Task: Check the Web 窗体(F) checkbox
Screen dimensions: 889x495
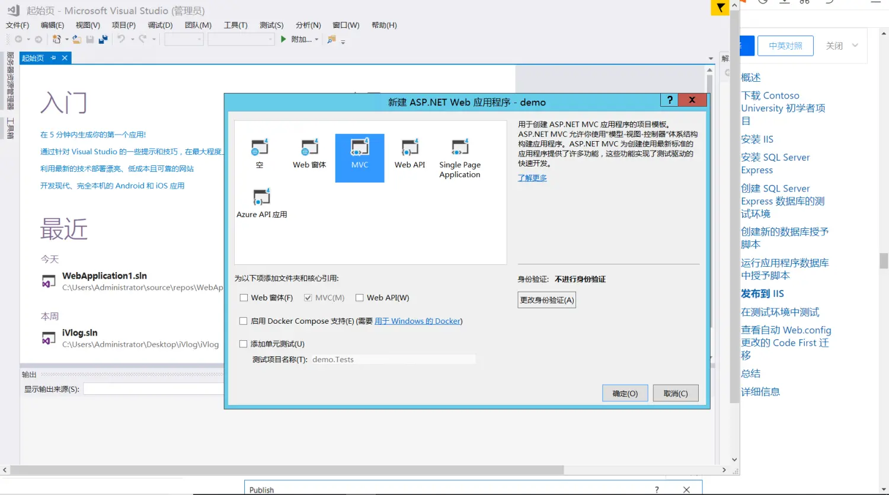Action: click(x=244, y=298)
